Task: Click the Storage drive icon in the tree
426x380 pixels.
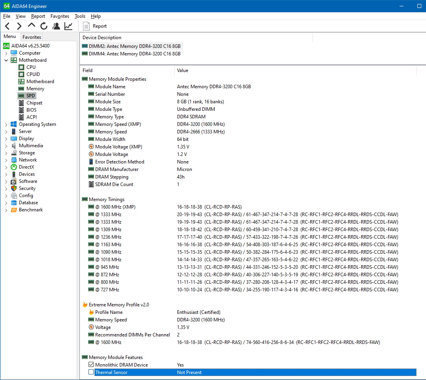Action: pos(14,153)
